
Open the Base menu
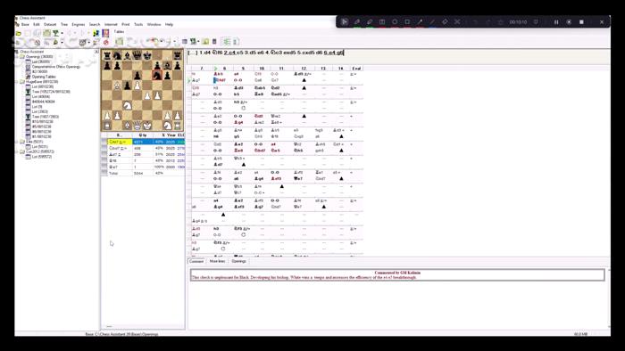[x=25, y=25]
